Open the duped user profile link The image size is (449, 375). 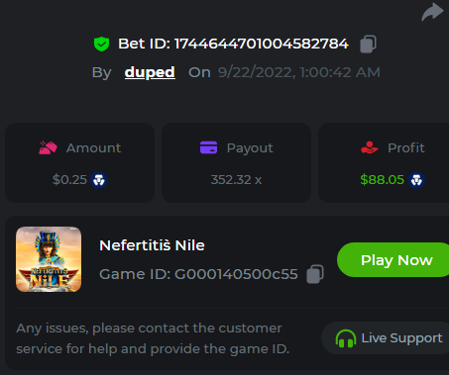point(150,72)
